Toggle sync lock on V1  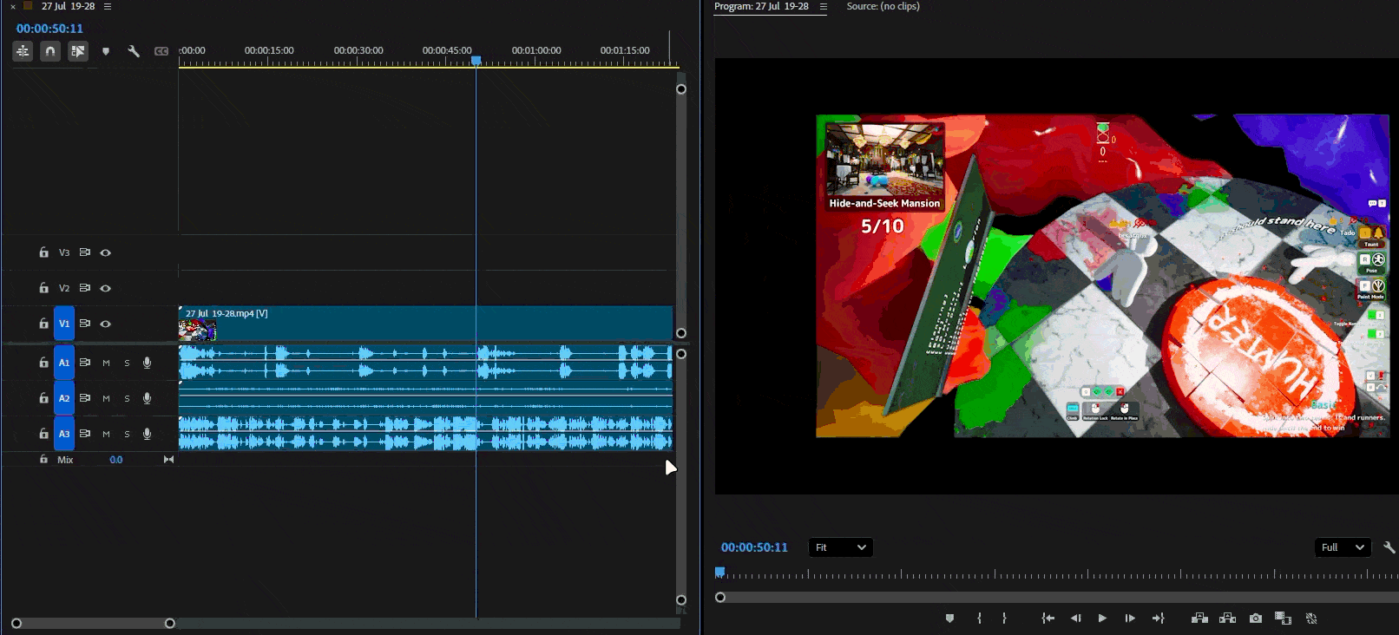click(85, 324)
